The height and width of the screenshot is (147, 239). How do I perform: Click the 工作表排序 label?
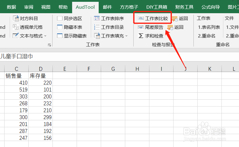[113, 19]
